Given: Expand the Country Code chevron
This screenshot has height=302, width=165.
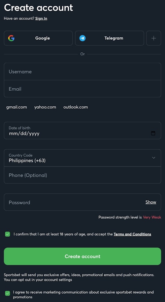Looking at the screenshot, I should coord(153,158).
